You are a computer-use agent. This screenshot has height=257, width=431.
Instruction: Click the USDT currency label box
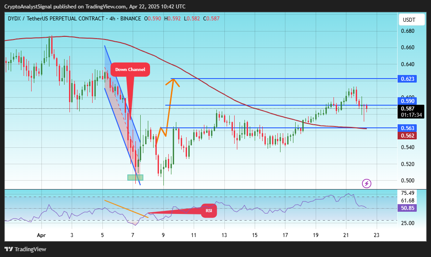tap(411, 20)
